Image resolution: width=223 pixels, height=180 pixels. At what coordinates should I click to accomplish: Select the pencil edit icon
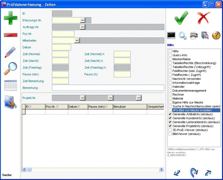(x=10, y=52)
